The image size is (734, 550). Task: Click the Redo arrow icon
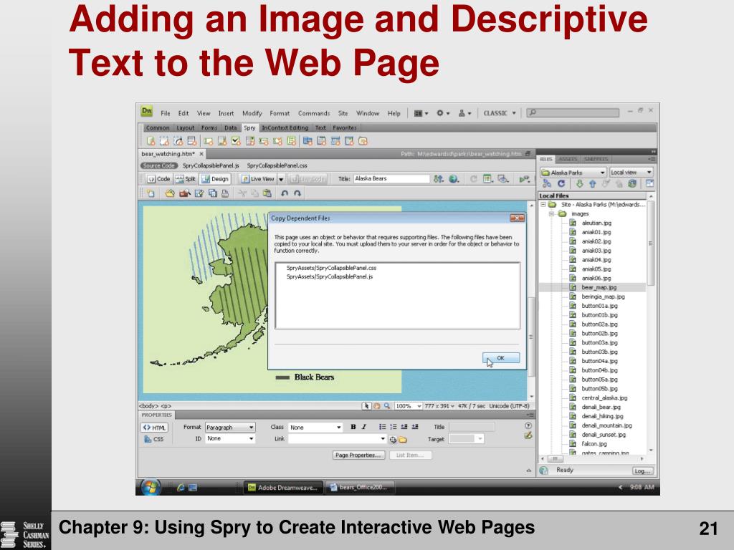pos(297,193)
